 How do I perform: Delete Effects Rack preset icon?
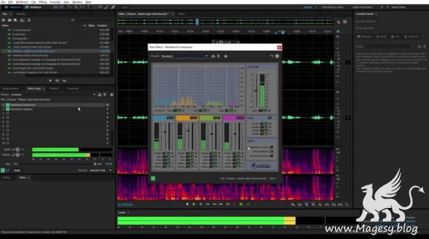[105, 95]
